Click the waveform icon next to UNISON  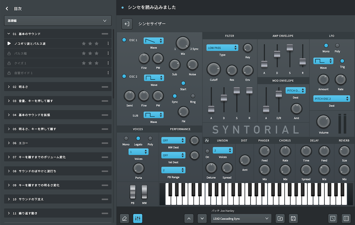tap(207, 141)
